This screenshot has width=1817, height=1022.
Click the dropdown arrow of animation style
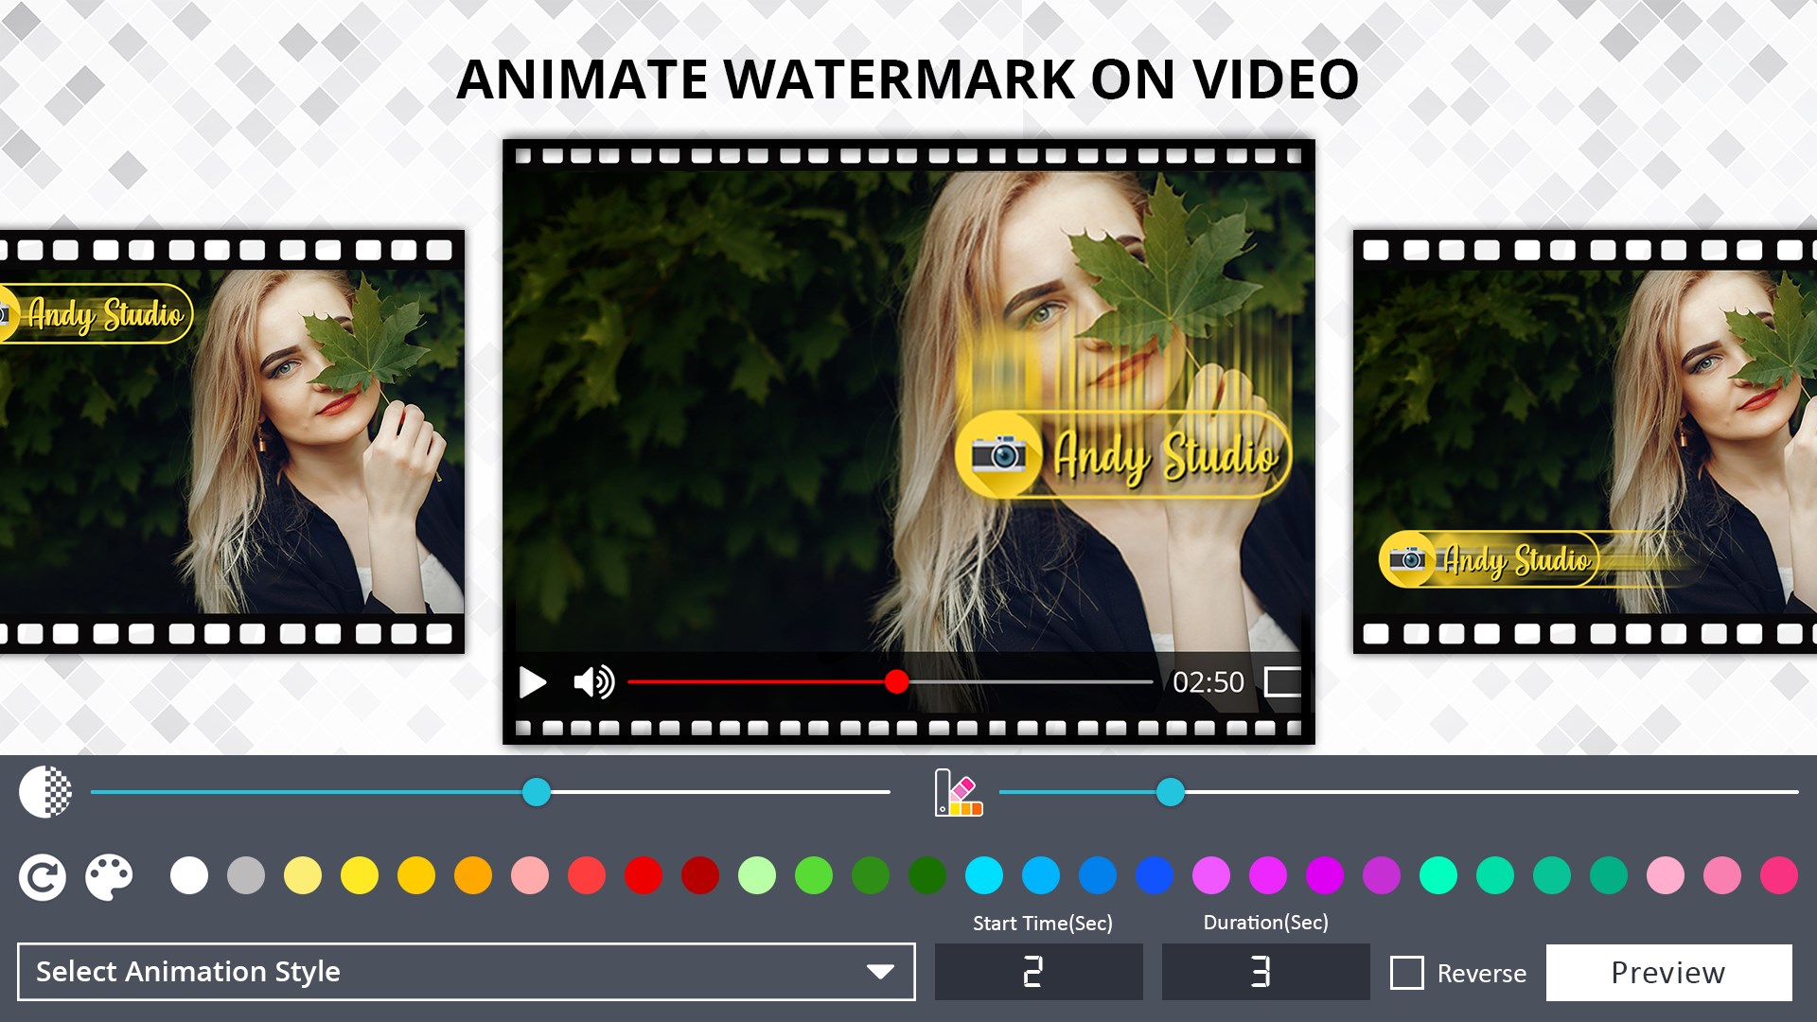tap(880, 972)
